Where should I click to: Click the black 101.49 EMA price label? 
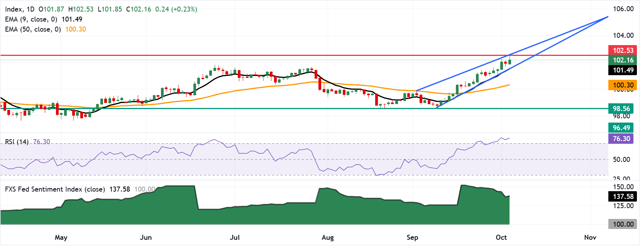click(623, 70)
